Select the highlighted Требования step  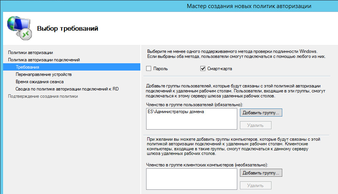(x=72, y=67)
